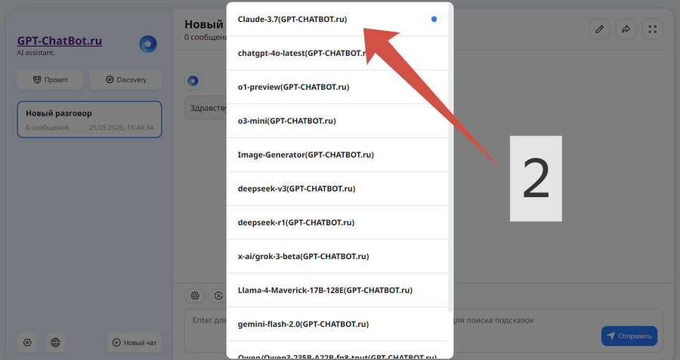The height and width of the screenshot is (360, 680).
Task: Click the assistant avatar icon in chat
Action: [x=193, y=81]
